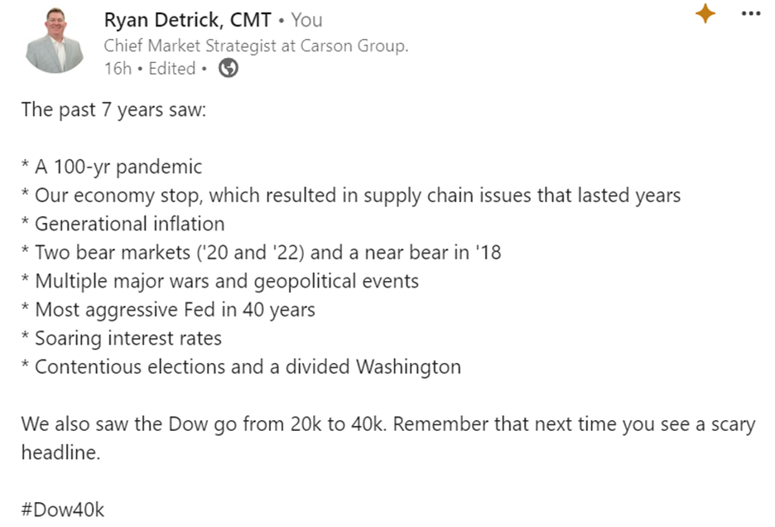This screenshot has width=775, height=527.
Task: Click the 'Our economy stop' supply chain line
Action: pyautogui.click(x=351, y=196)
